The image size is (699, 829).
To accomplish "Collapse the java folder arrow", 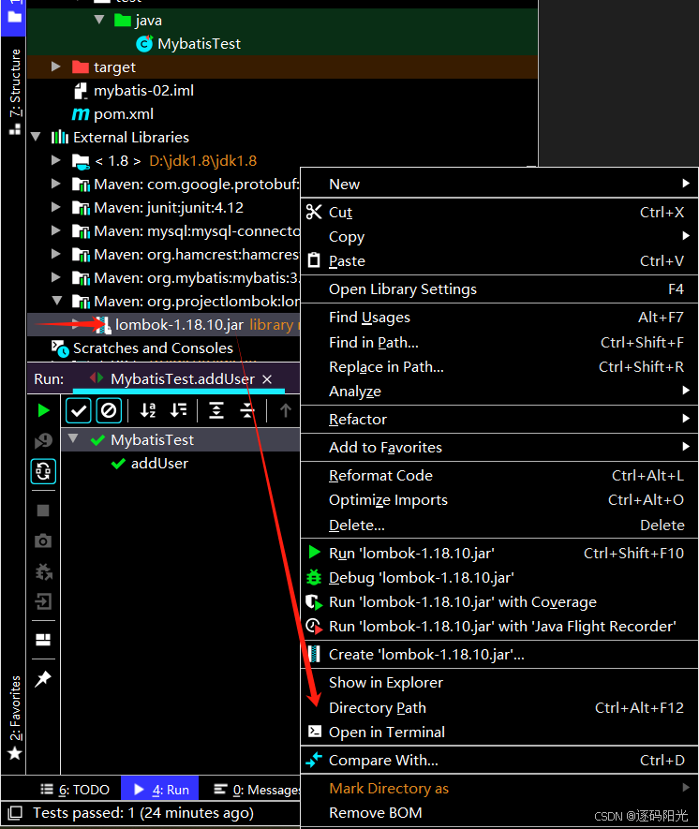I will [x=99, y=20].
